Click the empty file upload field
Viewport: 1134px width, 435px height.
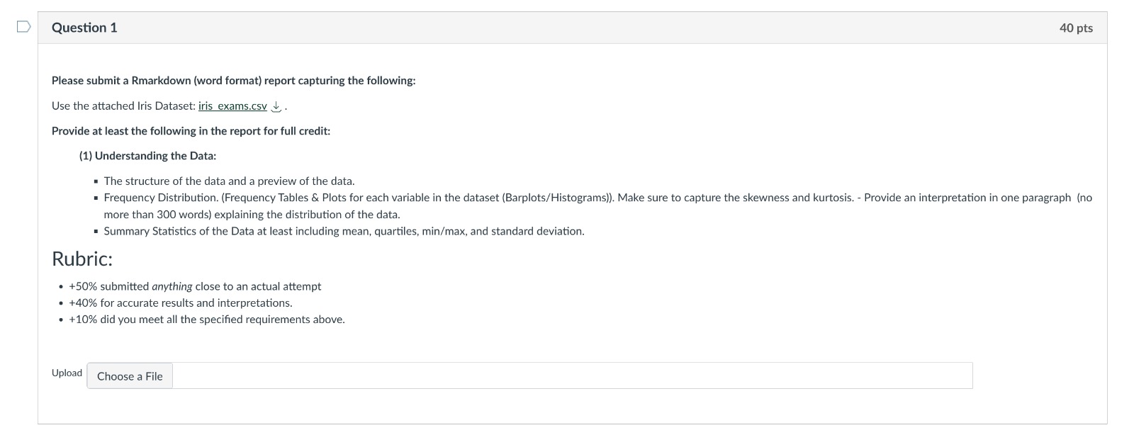tap(572, 375)
